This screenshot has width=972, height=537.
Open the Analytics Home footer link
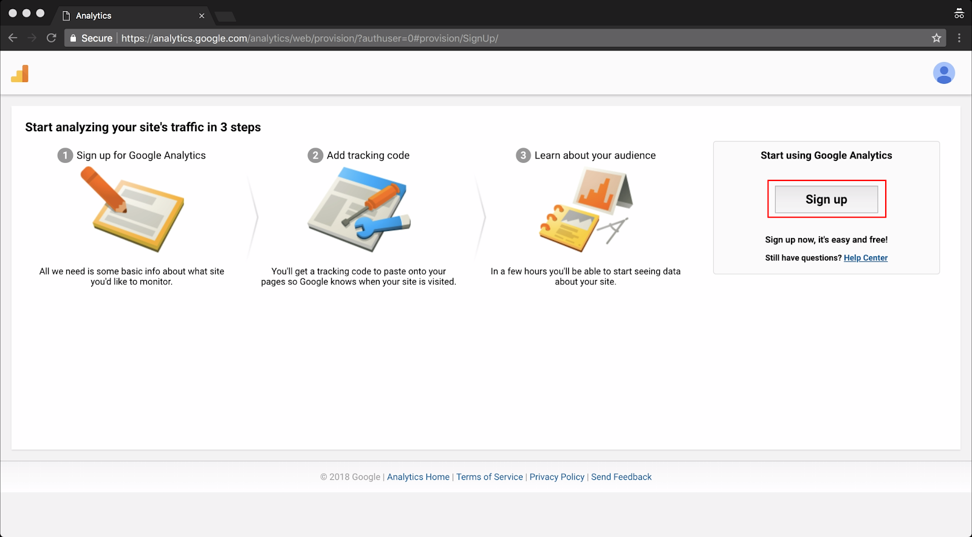(418, 477)
